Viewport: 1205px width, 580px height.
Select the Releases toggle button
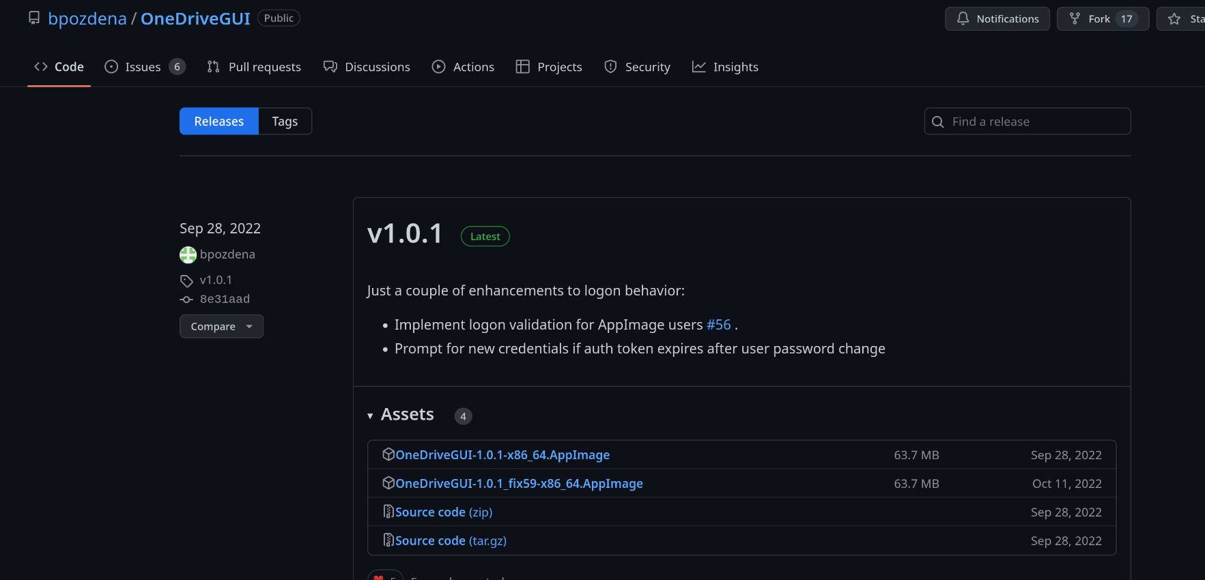click(x=218, y=121)
